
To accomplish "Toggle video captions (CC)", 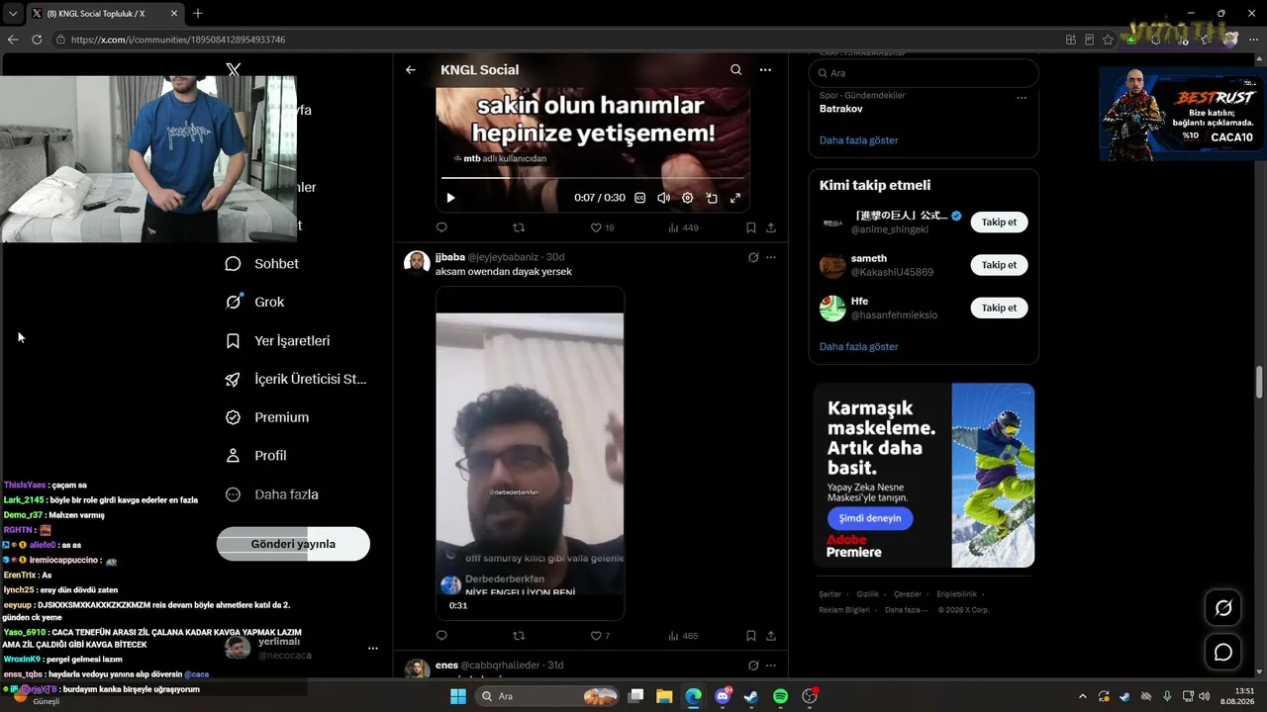I will tap(639, 198).
